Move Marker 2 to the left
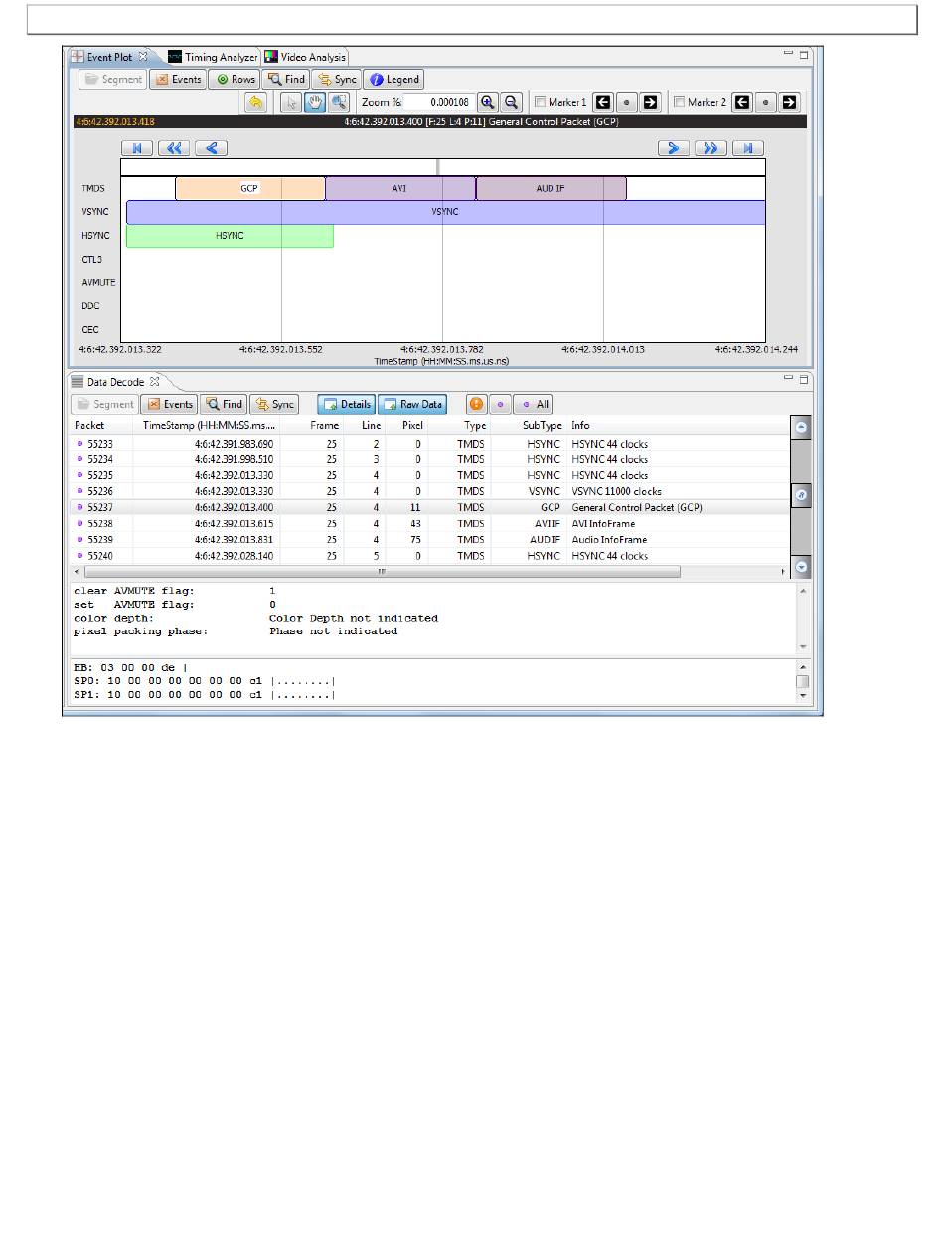This screenshot has width=944, height=1260. coord(741,102)
